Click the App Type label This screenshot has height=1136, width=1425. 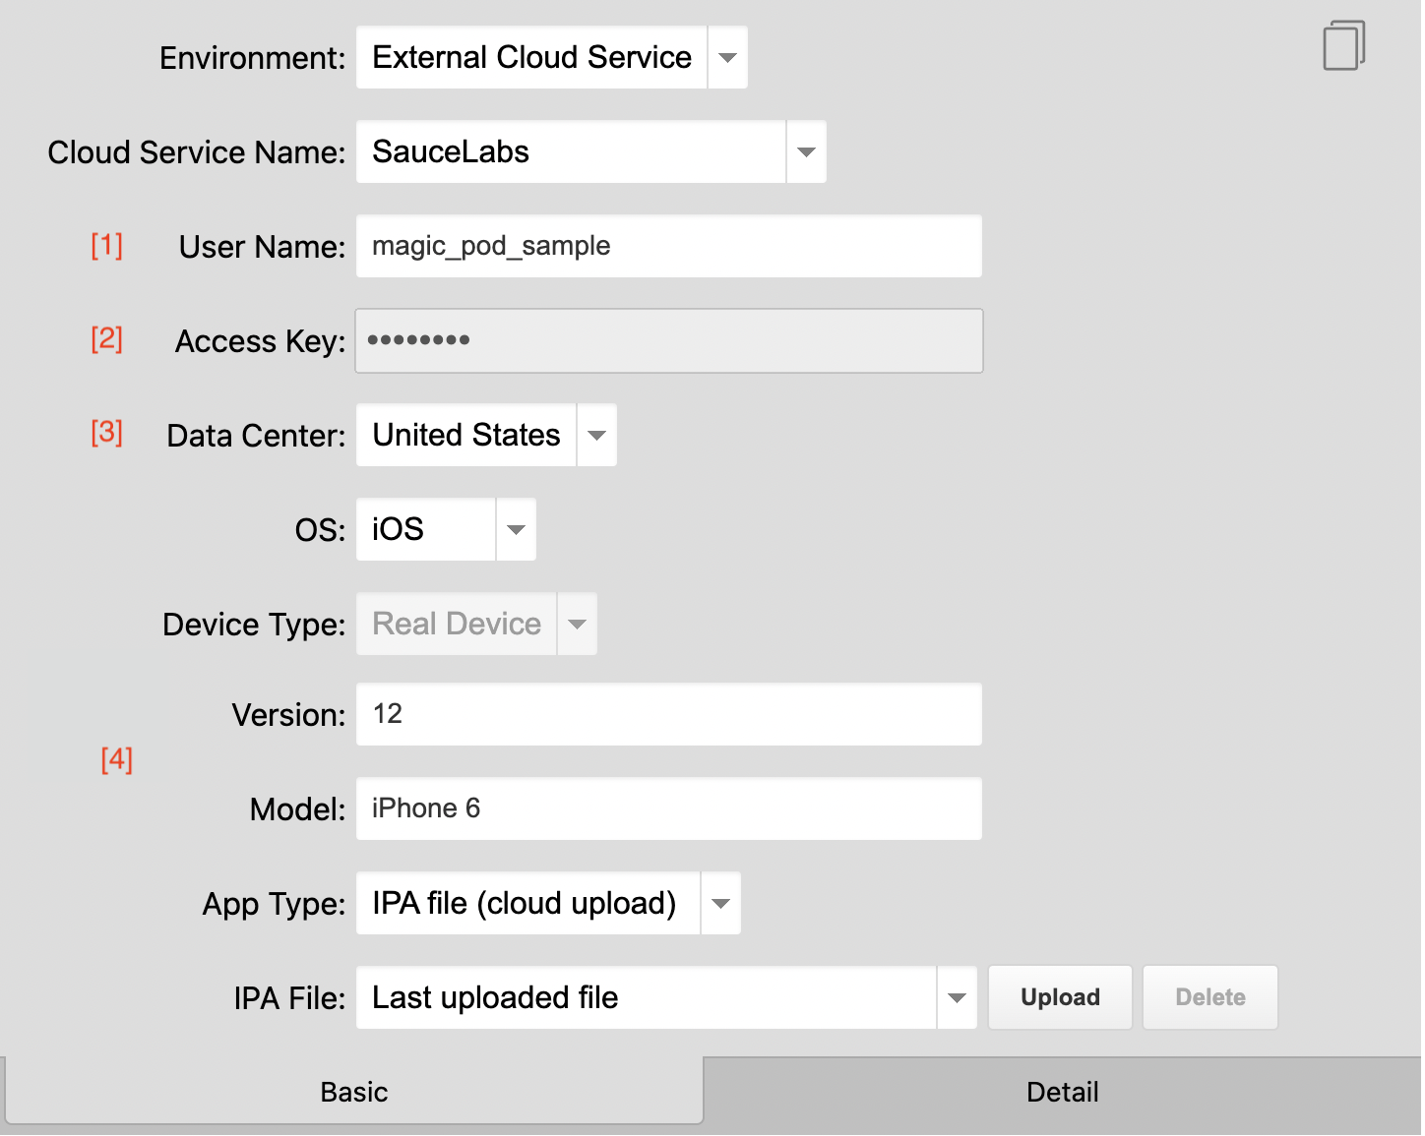pos(275,904)
